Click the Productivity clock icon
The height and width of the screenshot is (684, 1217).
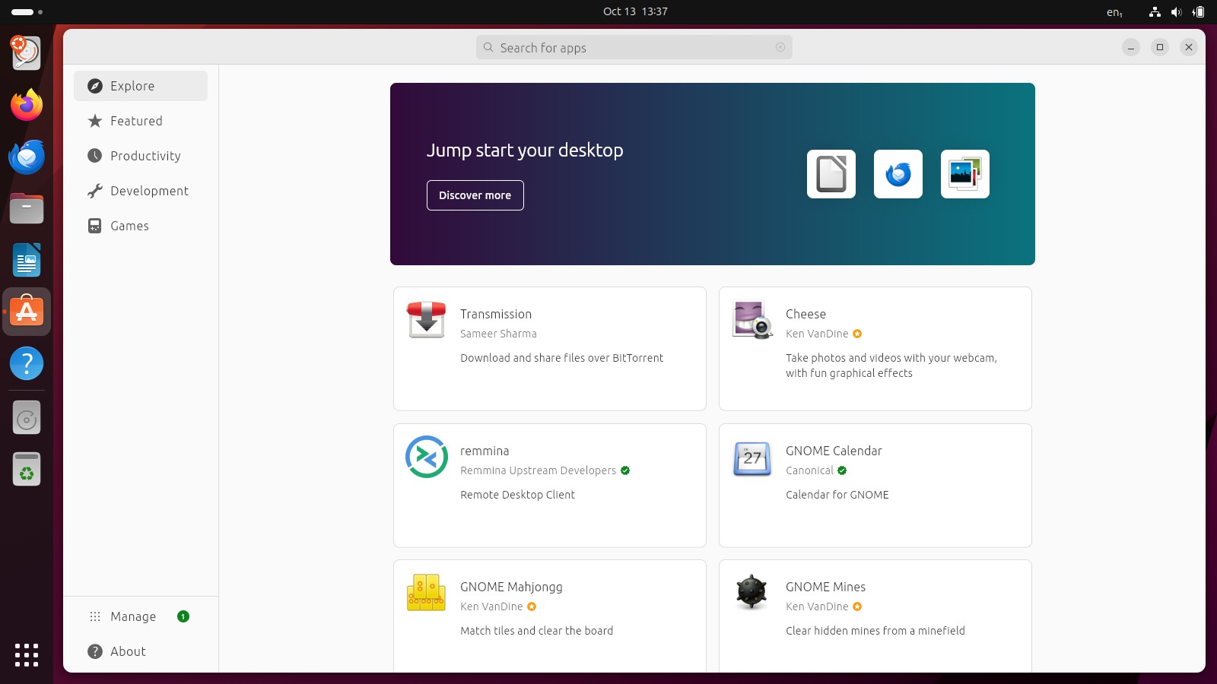[95, 156]
